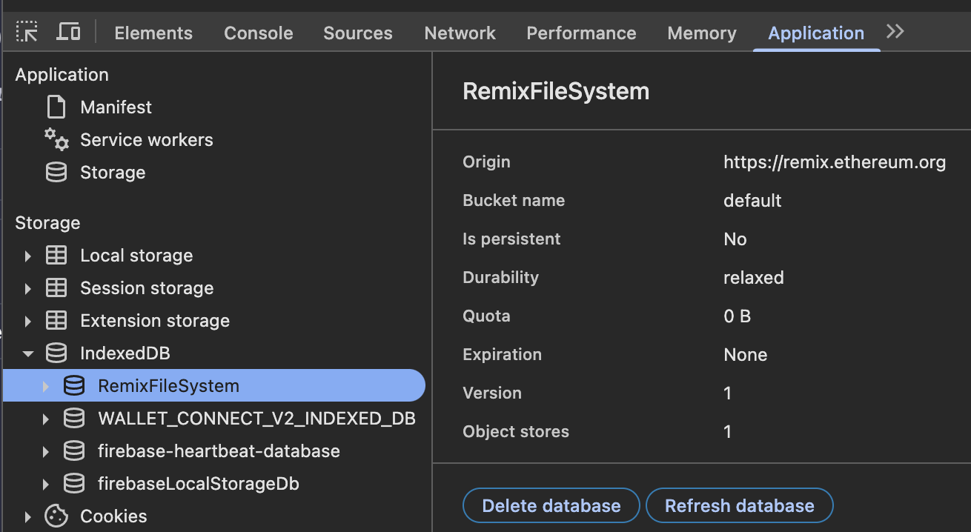The image size is (971, 532).
Task: Select the firebaseLocalStorageDb label
Action: click(199, 484)
